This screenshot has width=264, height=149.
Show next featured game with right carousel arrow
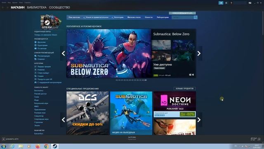coord(199,53)
